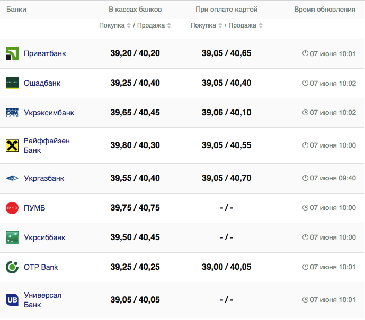Viewport: 365px width, 320px height.
Task: Click the clock icon in ПУМБ row
Action: click(x=305, y=208)
